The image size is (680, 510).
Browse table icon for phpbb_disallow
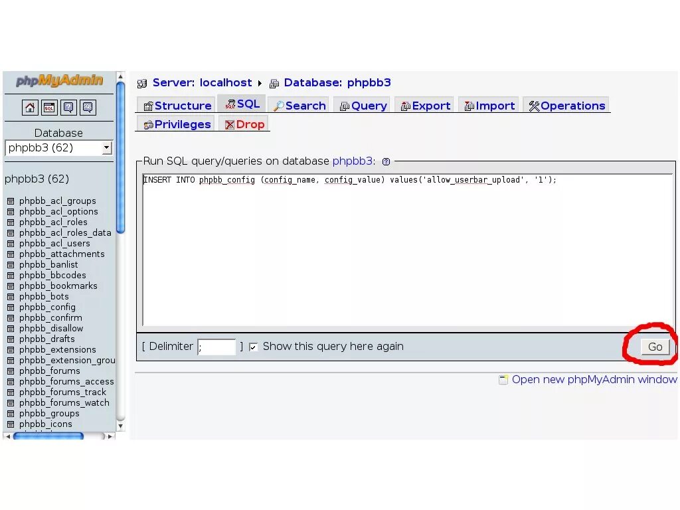[11, 329]
